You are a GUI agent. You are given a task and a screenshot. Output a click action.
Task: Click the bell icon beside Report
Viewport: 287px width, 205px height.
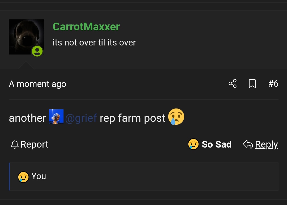coord(15,144)
